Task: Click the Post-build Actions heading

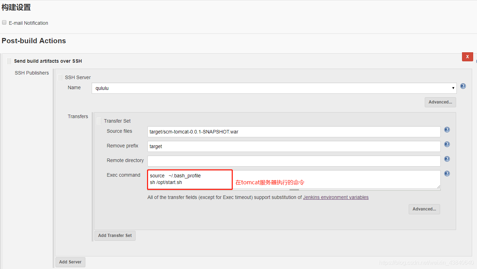Action: (34, 41)
